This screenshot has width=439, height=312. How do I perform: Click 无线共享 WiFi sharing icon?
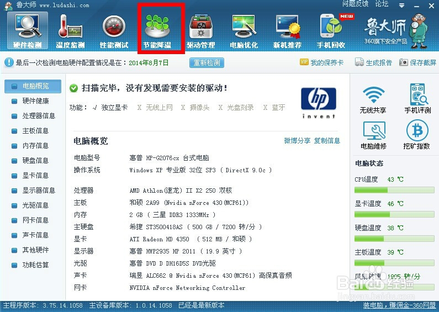pyautogui.click(x=373, y=99)
